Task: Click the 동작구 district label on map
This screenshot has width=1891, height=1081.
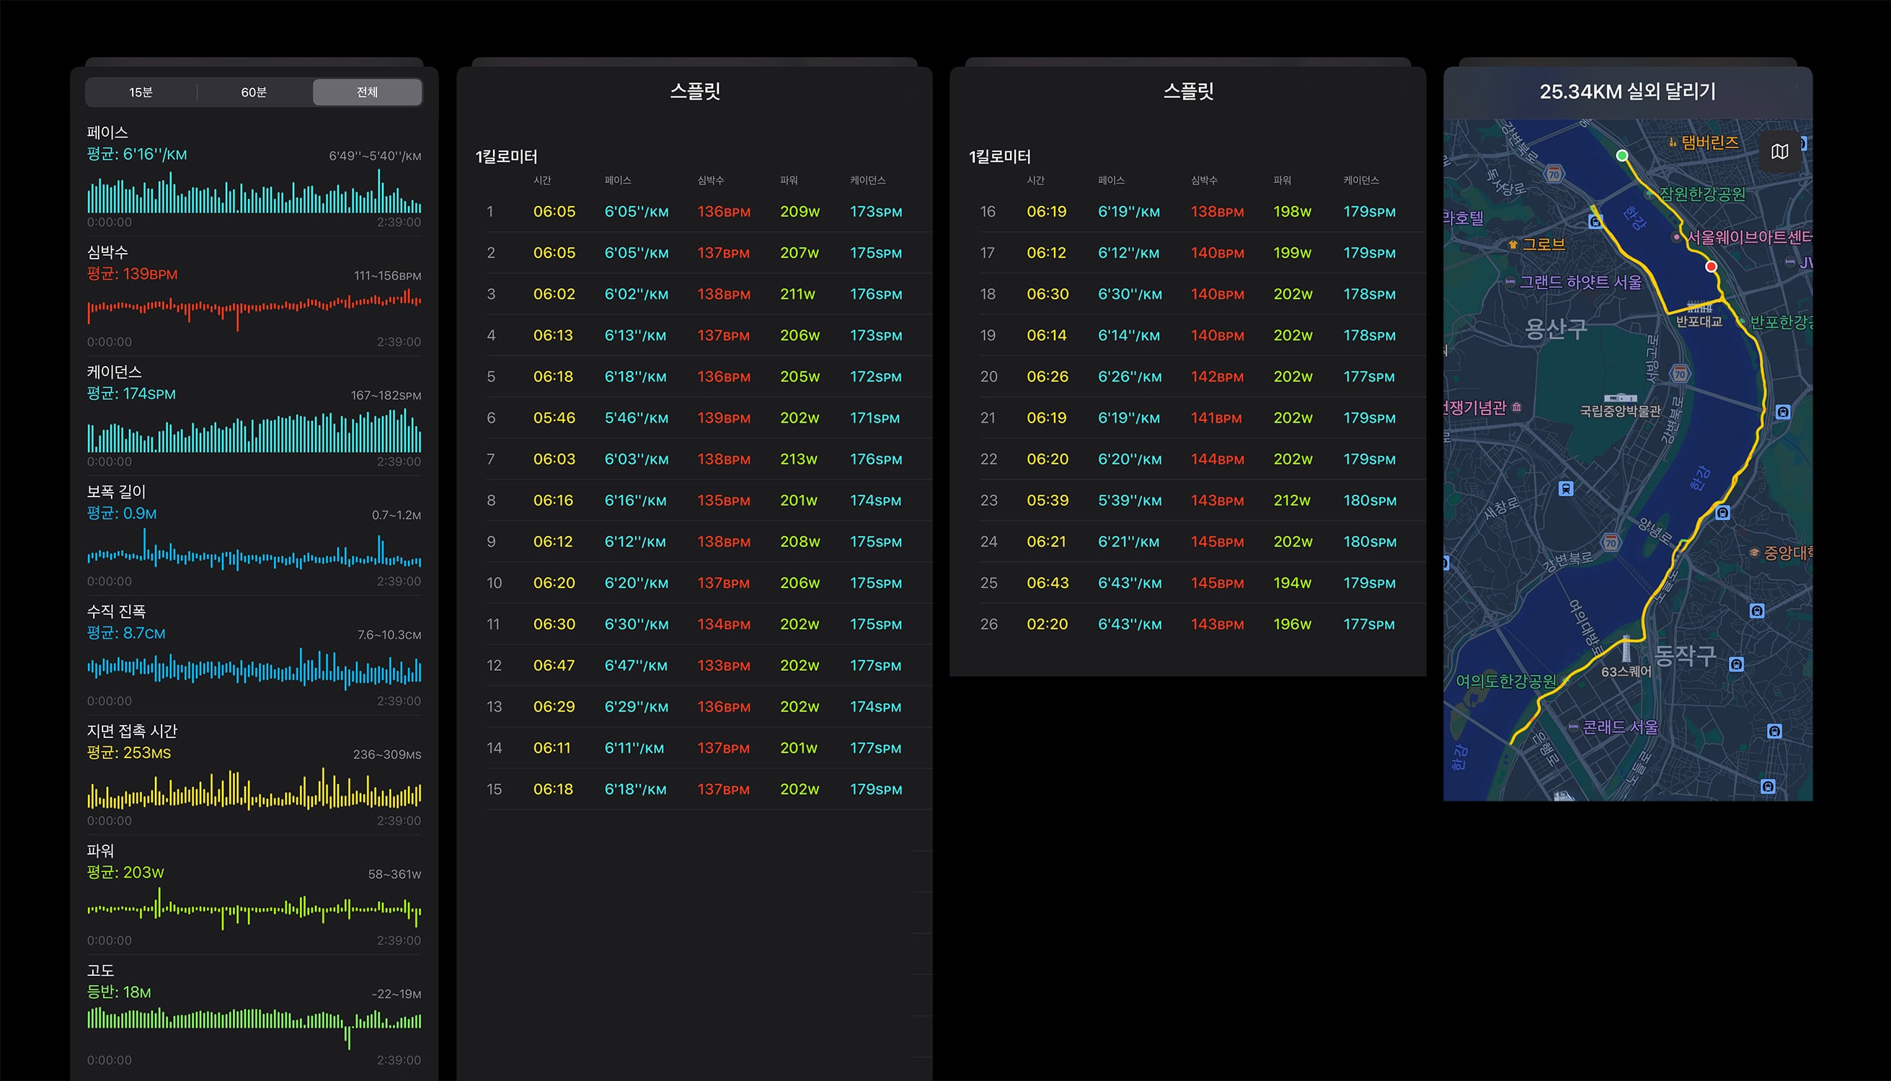Action: [x=1686, y=655]
